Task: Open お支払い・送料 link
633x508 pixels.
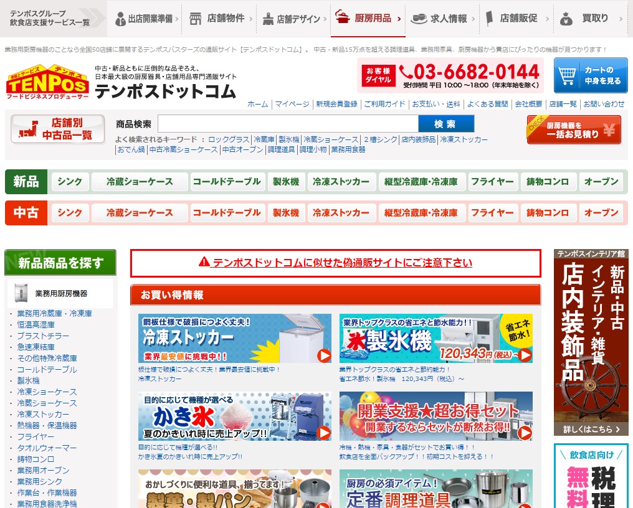Action: [436, 104]
